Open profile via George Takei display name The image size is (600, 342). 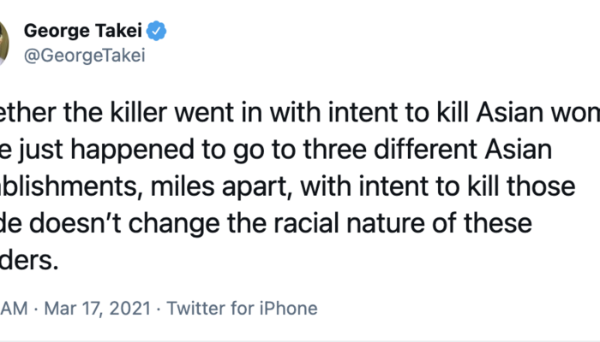point(83,32)
